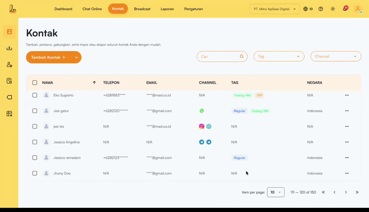This screenshot has height=212, width=369.
Task: Tick the checkbox beside Jhony Doe
Action: click(x=35, y=173)
